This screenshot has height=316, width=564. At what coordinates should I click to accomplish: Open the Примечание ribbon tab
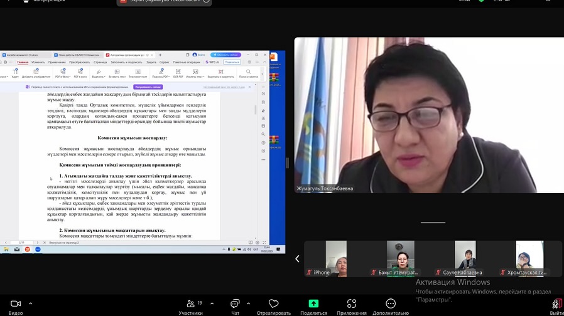(57, 62)
